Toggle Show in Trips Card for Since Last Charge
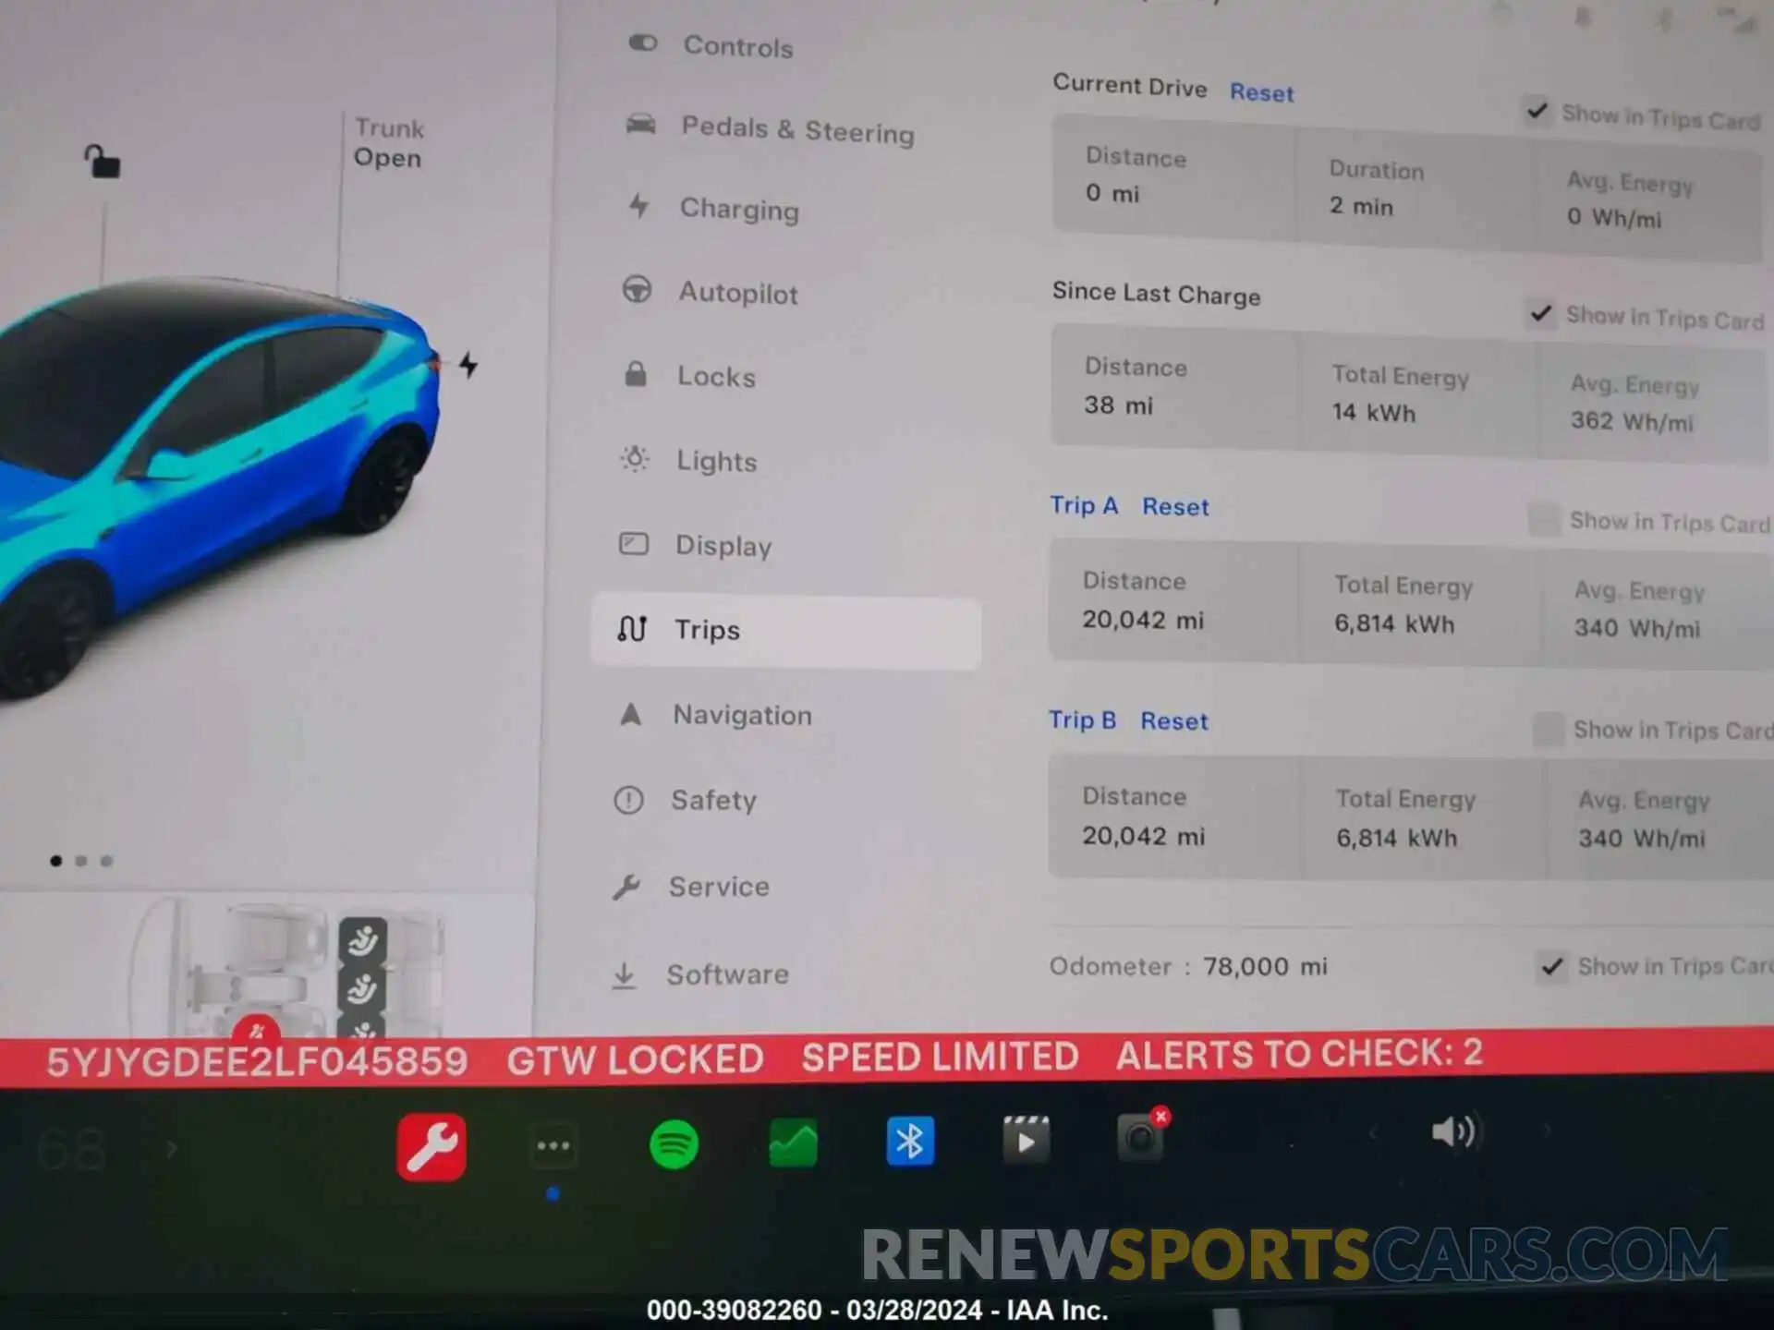This screenshot has height=1330, width=1774. pyautogui.click(x=1539, y=319)
